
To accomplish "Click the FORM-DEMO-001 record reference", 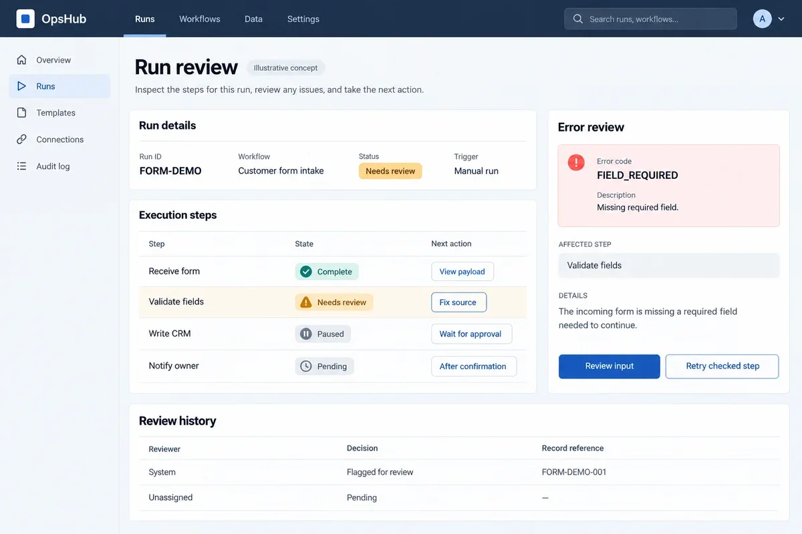I will click(x=574, y=472).
